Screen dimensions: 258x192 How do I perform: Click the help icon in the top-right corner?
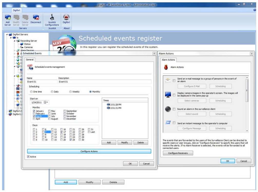click(255, 10)
